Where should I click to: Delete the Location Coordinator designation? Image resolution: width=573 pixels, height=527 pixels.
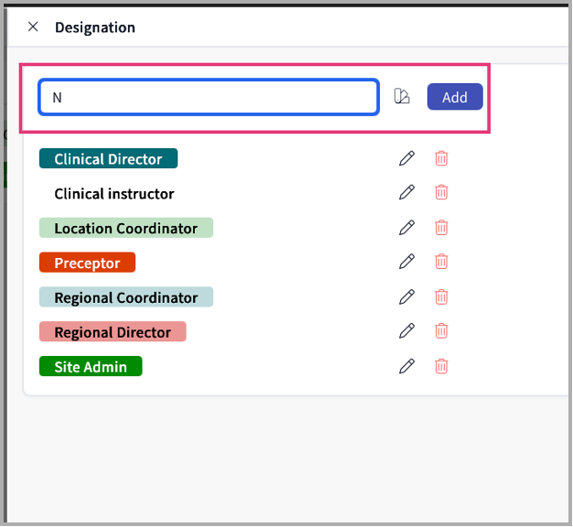pos(441,227)
